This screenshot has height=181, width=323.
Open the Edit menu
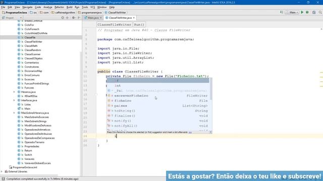(10, 7)
